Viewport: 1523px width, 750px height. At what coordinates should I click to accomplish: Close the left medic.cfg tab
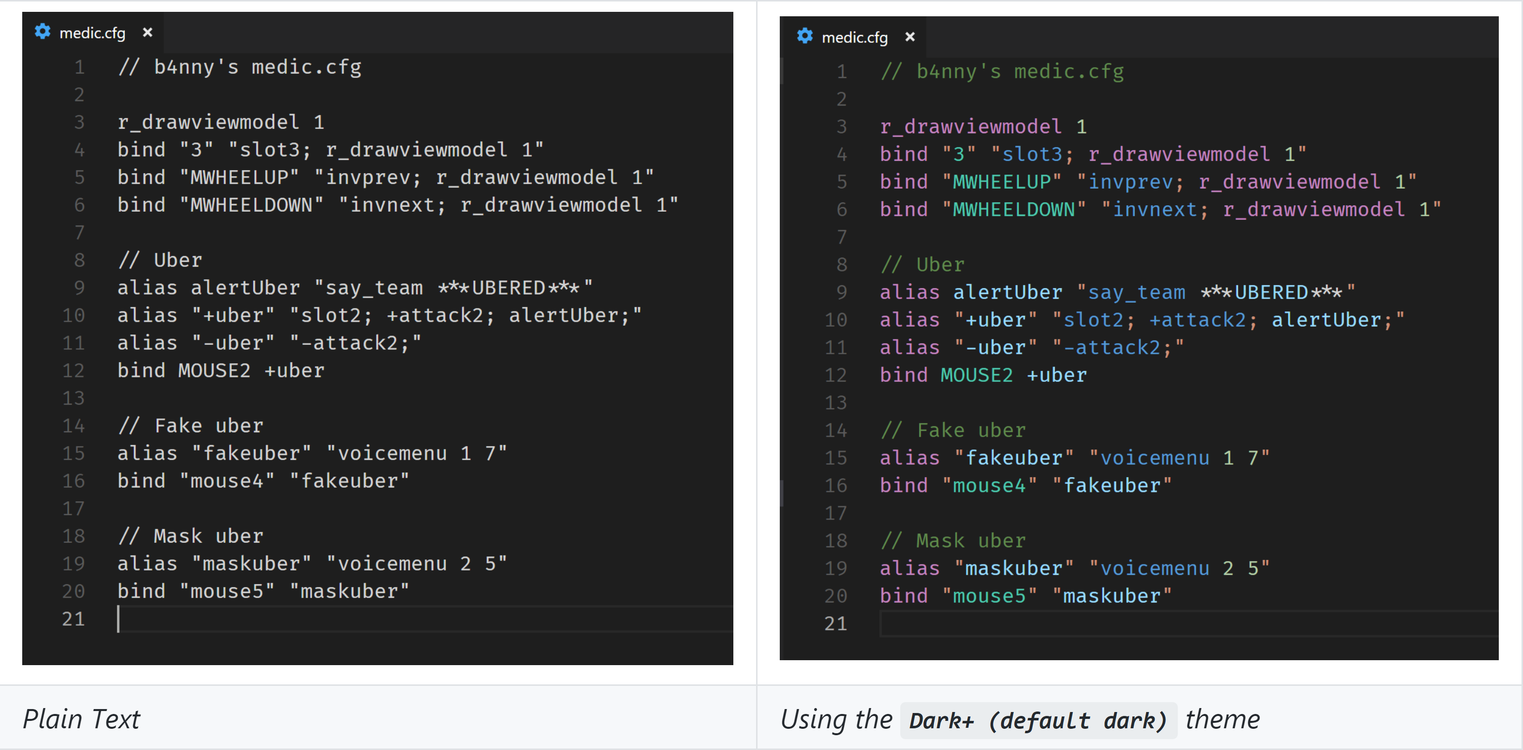point(148,33)
